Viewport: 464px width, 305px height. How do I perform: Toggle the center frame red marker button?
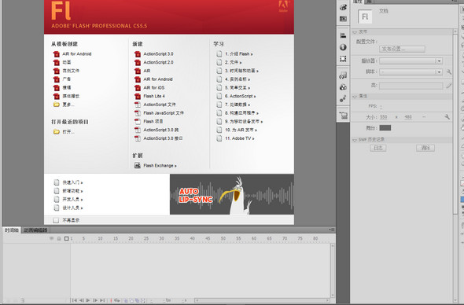111,300
